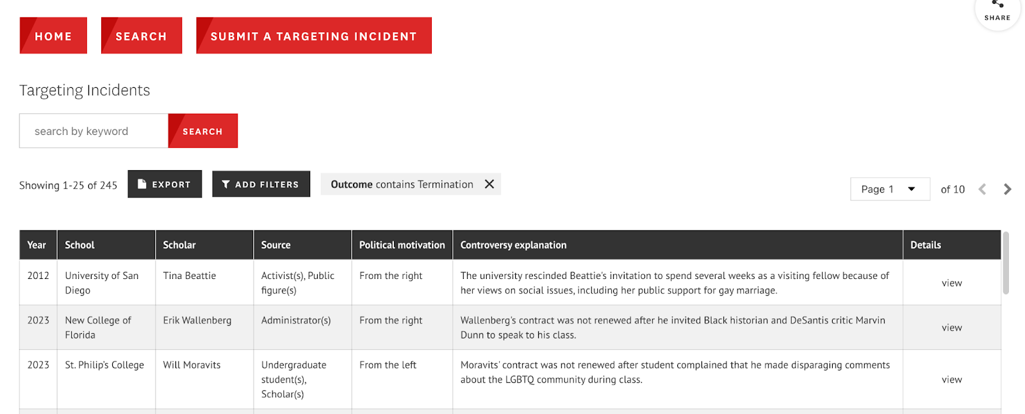
Task: Click Beattie's rescinded invitation explanation
Action: [675, 283]
